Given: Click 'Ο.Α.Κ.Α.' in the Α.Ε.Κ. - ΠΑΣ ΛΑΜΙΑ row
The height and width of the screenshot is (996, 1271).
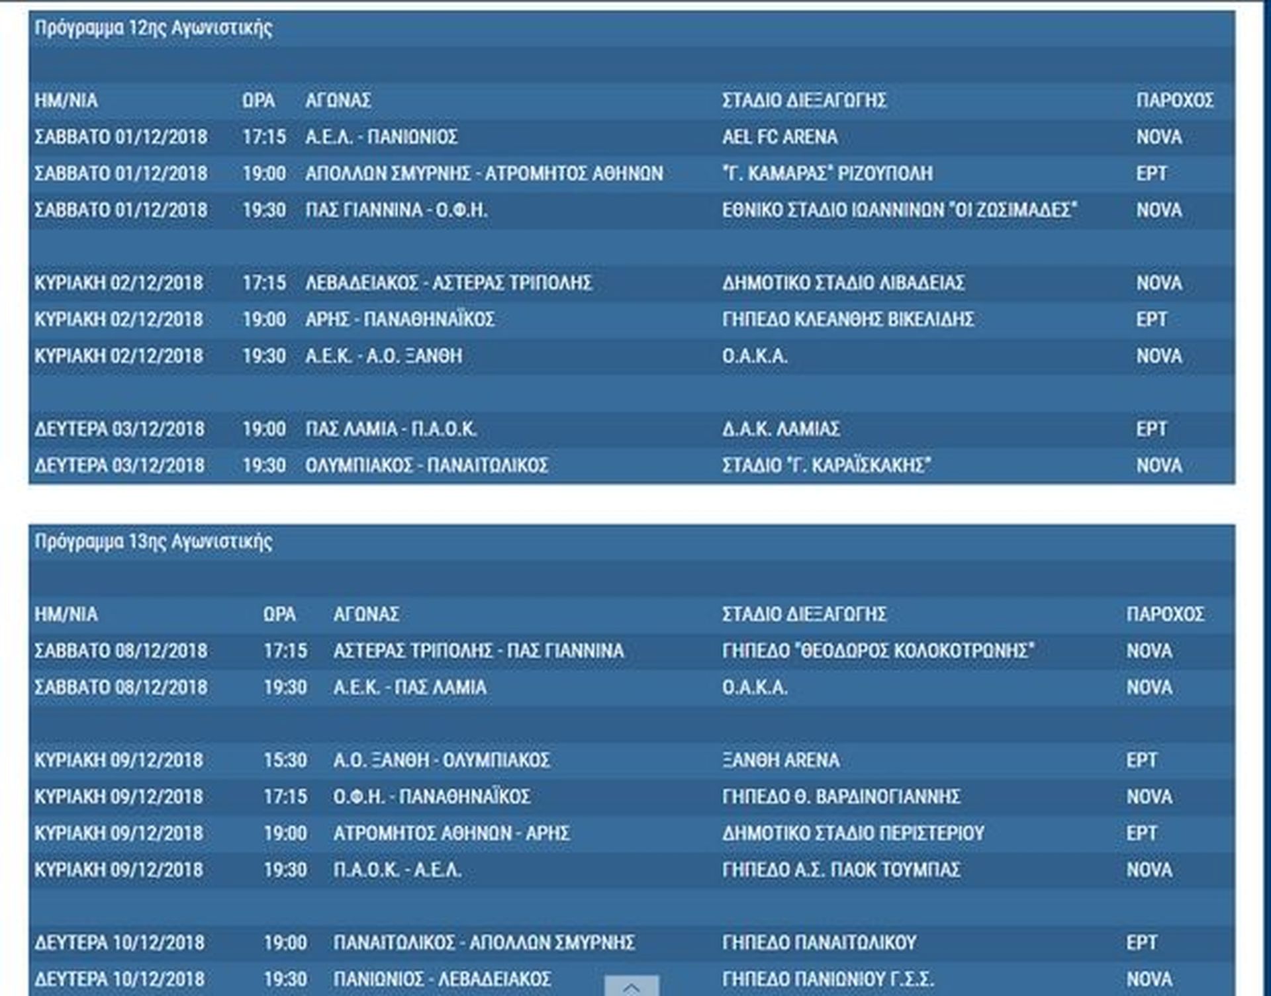Looking at the screenshot, I should [x=755, y=688].
